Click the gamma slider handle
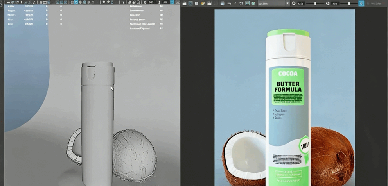 pos(349,3)
